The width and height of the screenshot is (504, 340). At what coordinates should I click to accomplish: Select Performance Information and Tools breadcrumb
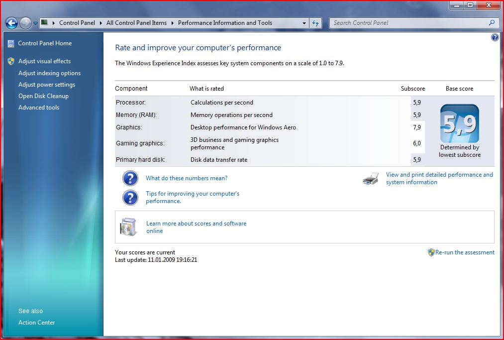(225, 23)
